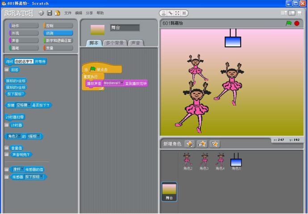The height and width of the screenshot is (214, 308).
Task: Click the share project icon
Action: click(x=57, y=13)
